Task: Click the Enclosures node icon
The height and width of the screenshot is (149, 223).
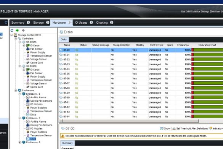Action: tap(19, 91)
